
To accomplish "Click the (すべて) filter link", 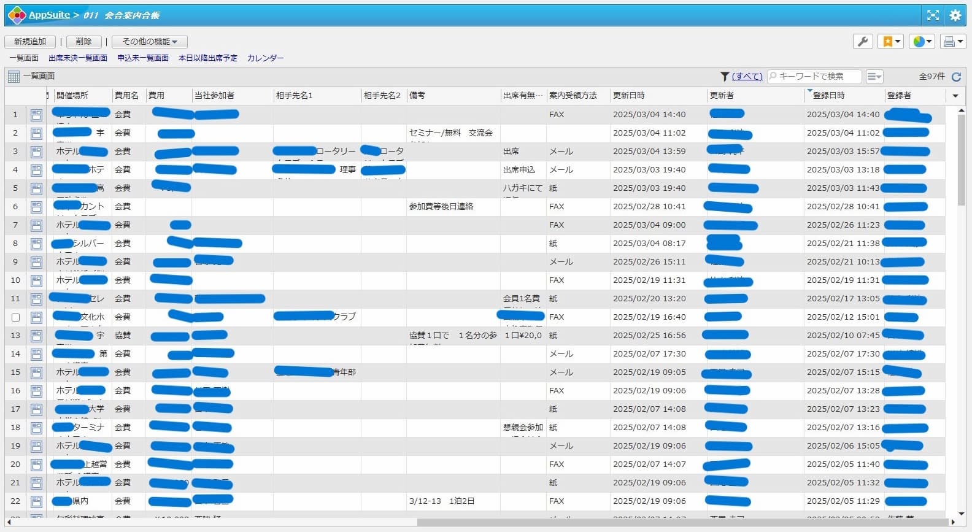I will point(747,77).
